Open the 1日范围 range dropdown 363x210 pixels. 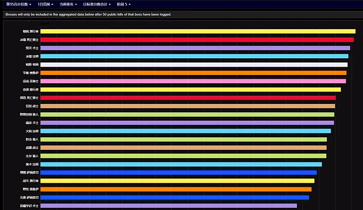click(45, 4)
